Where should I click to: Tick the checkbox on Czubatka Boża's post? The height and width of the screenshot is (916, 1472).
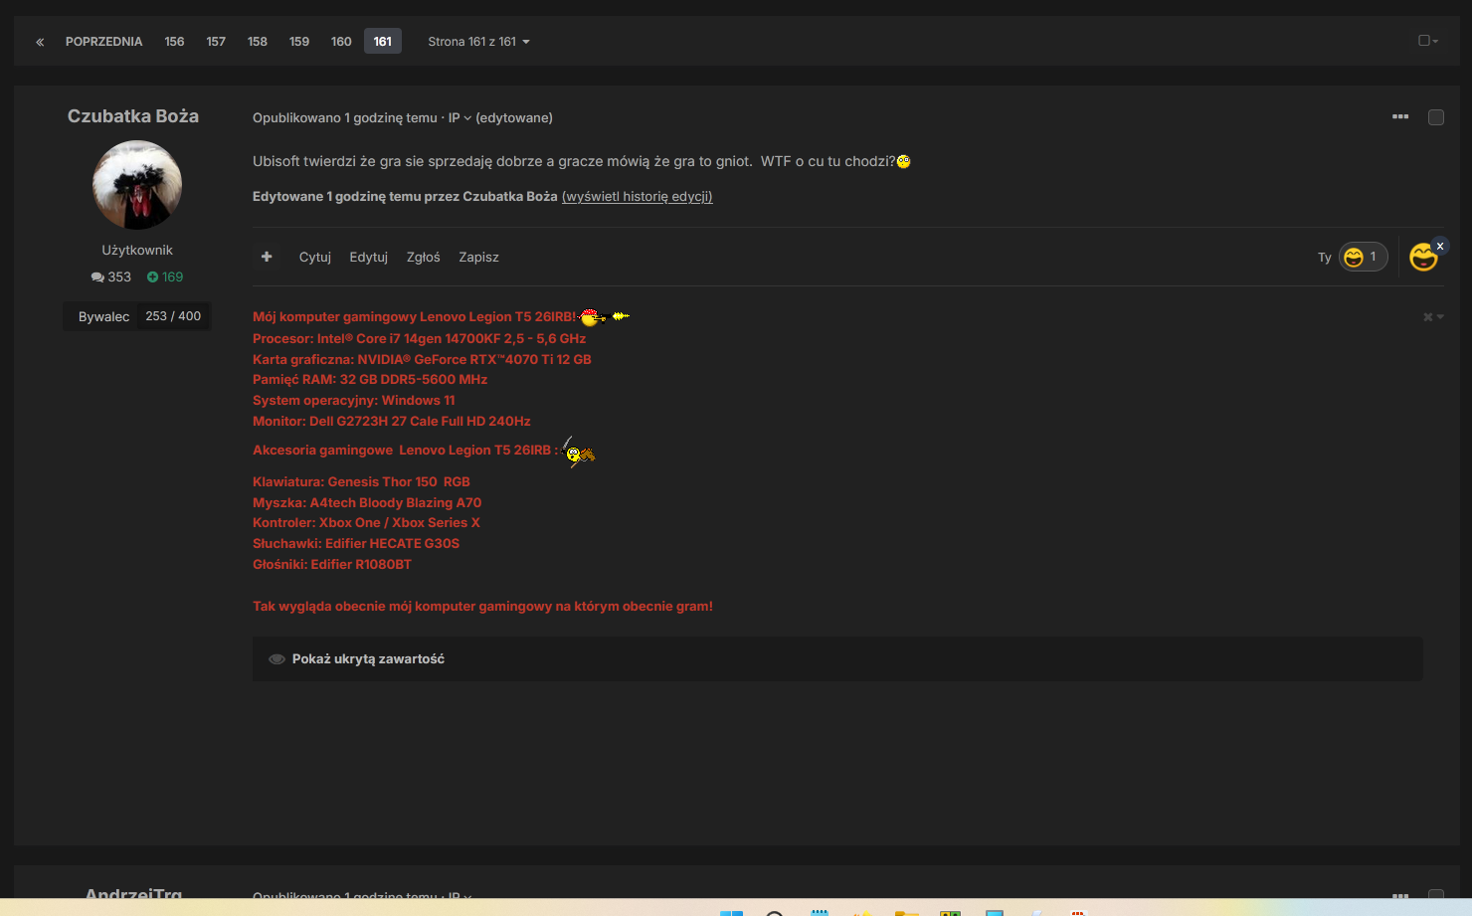tap(1436, 117)
